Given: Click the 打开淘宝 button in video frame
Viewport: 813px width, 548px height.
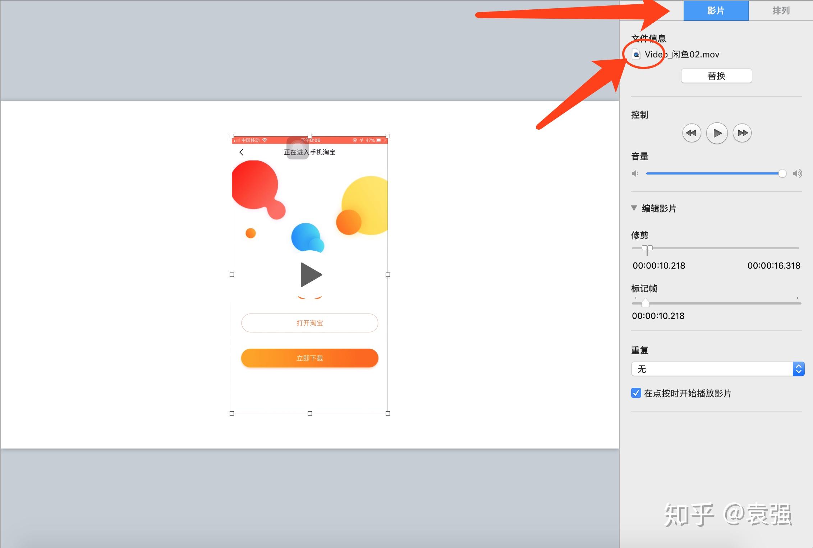Looking at the screenshot, I should coord(310,323).
